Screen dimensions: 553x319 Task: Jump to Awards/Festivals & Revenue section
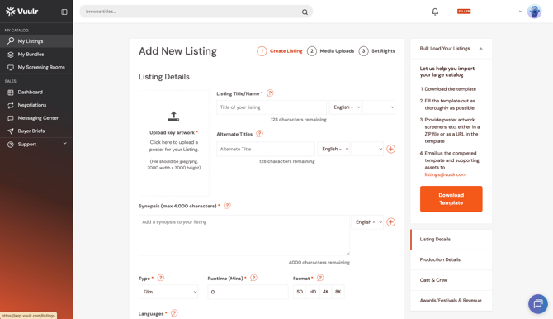click(x=451, y=300)
